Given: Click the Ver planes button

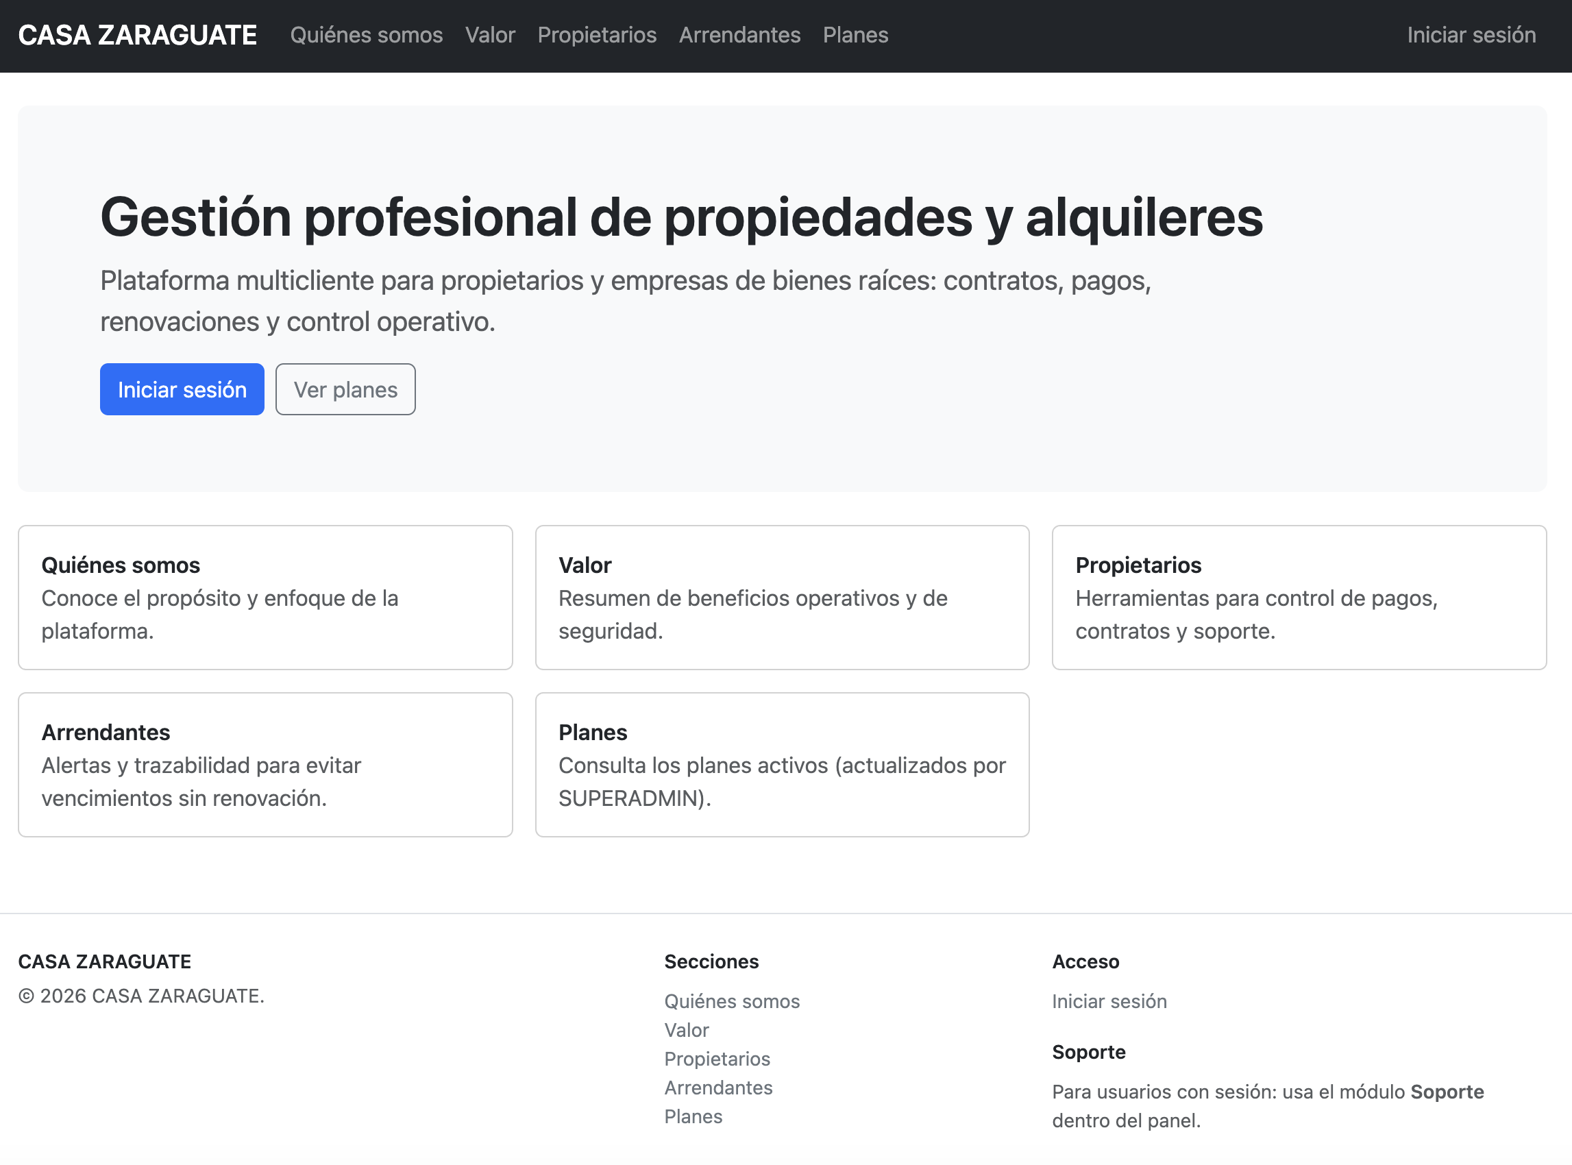Looking at the screenshot, I should point(345,389).
